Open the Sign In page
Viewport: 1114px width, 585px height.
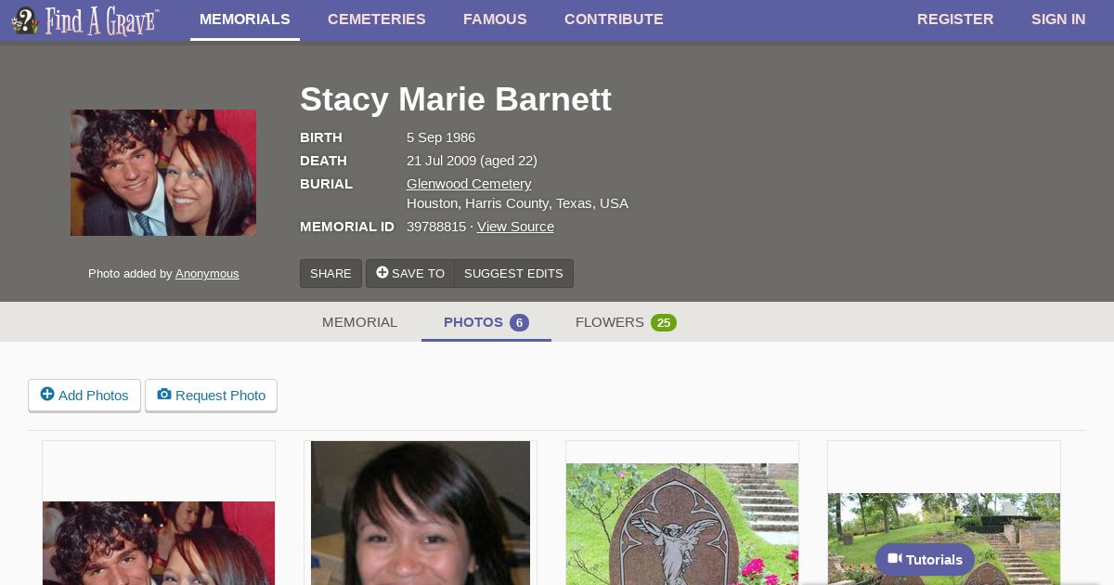point(1058,19)
